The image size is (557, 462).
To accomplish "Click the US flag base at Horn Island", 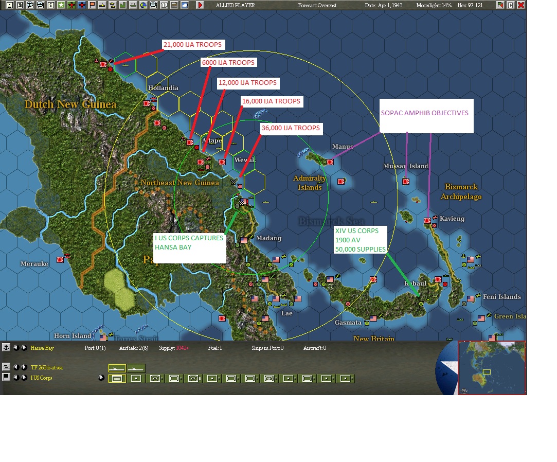I will pyautogui.click(x=103, y=337).
